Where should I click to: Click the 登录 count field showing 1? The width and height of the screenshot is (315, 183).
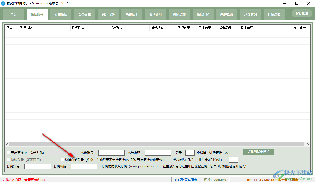coord(190,153)
